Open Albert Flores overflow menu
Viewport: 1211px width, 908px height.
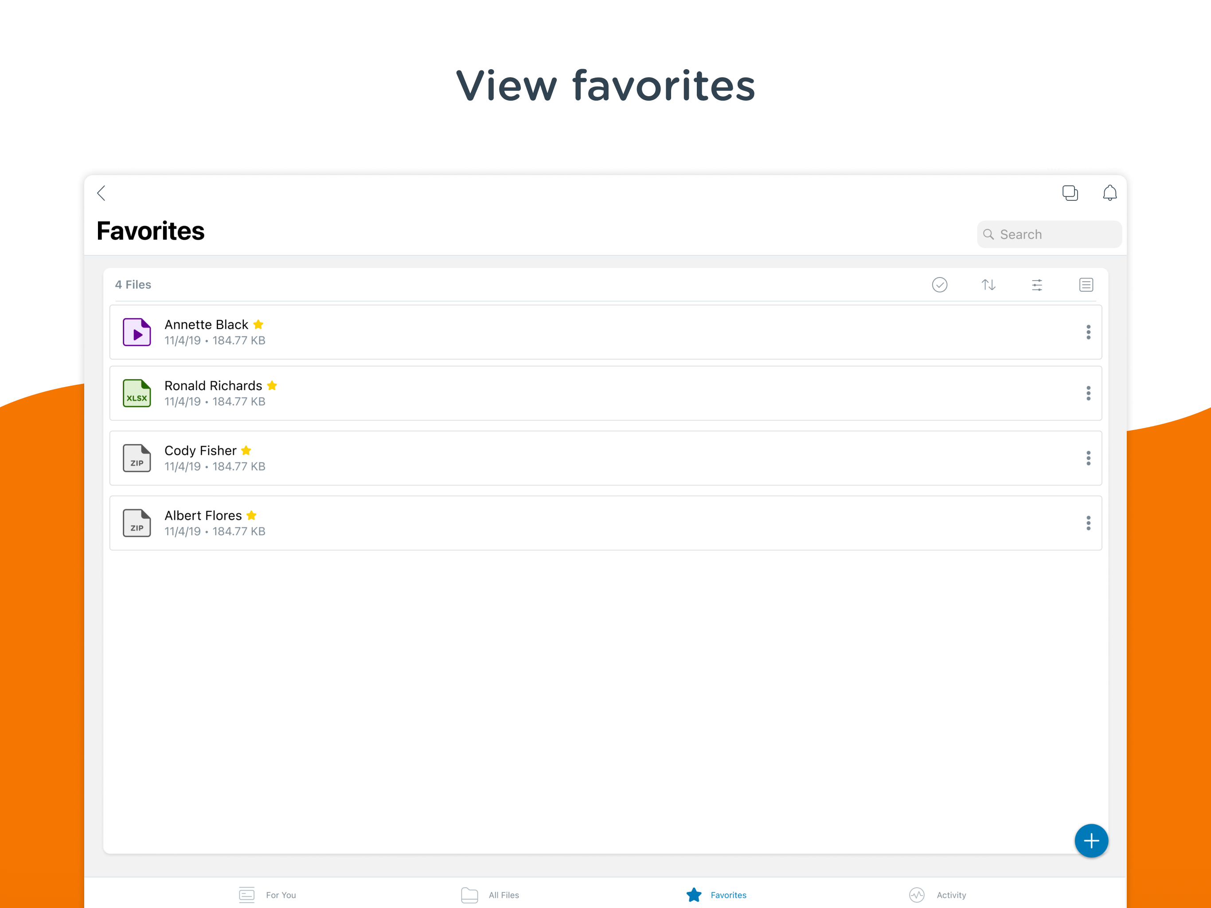click(1088, 523)
